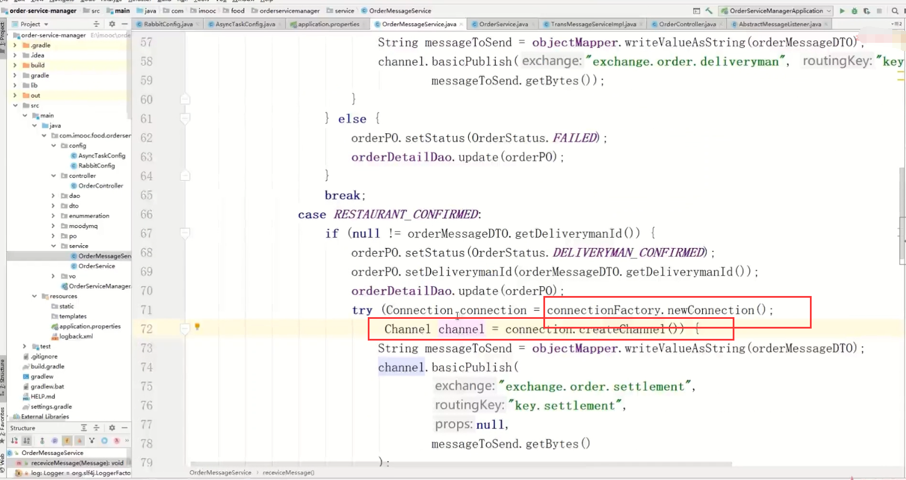906x480 pixels.
Task: Sort Structure by visibility
Action: point(14,441)
